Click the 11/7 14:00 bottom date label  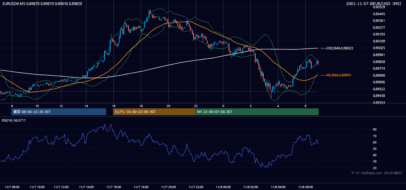click(86, 187)
